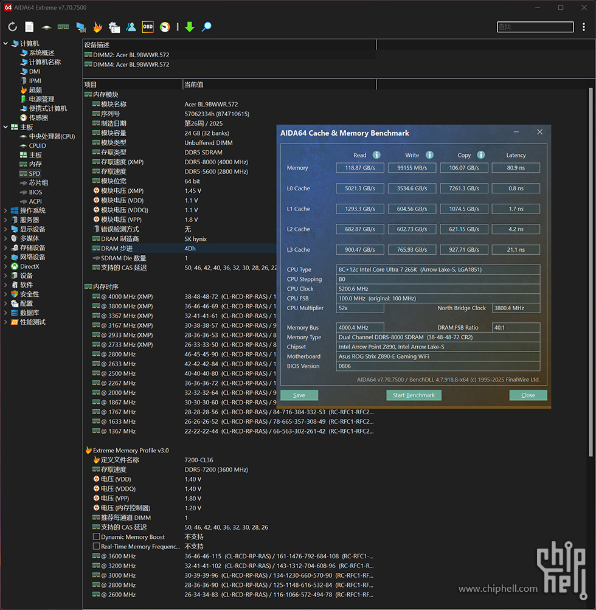Open the Report page icon in toolbar
The width and height of the screenshot is (596, 610).
(x=29, y=27)
